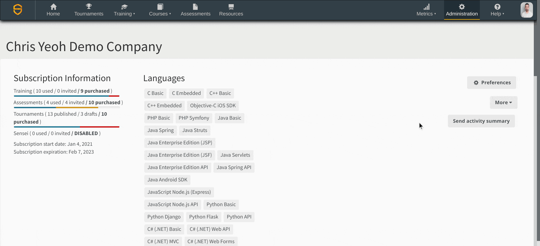Open the Tournaments menu label
This screenshot has height=246, width=540.
coord(89,14)
